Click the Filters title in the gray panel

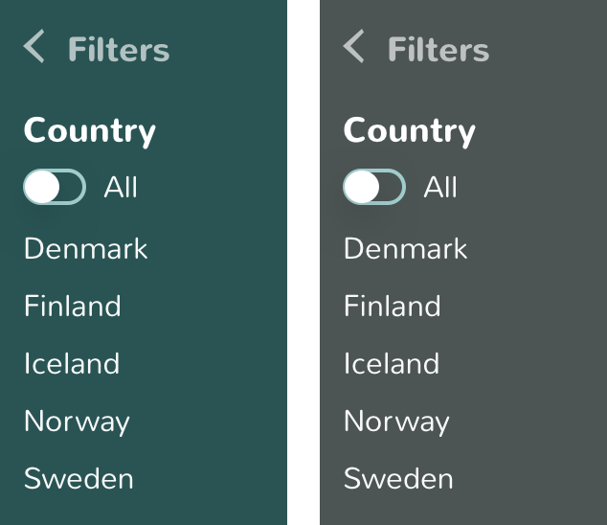click(x=438, y=50)
